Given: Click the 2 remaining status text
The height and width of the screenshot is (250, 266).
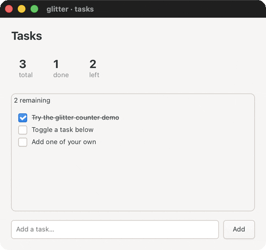Looking at the screenshot, I should click(32, 100).
